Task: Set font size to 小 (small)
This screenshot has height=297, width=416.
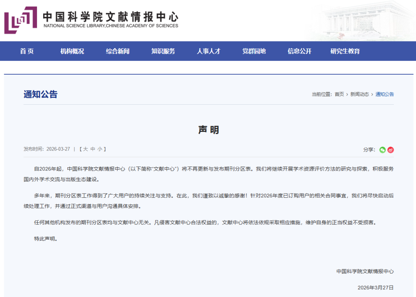Action: (100, 149)
